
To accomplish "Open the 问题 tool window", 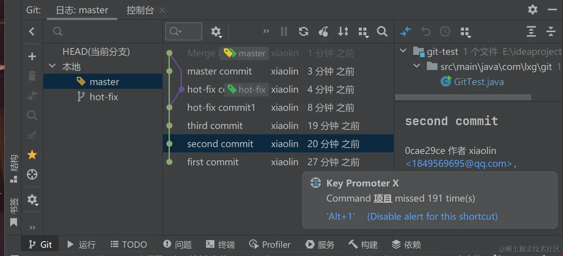I will tap(177, 245).
